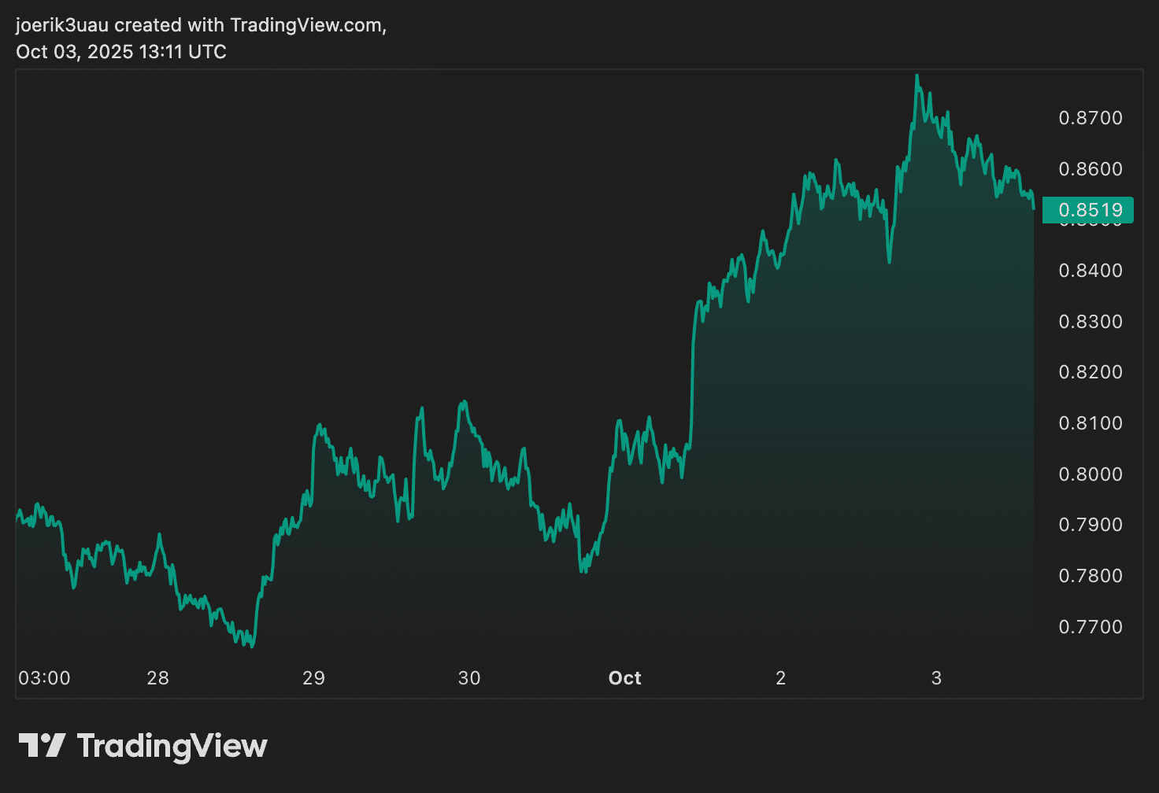Click the 0.7700 price axis label
The image size is (1159, 793).
(x=1090, y=627)
